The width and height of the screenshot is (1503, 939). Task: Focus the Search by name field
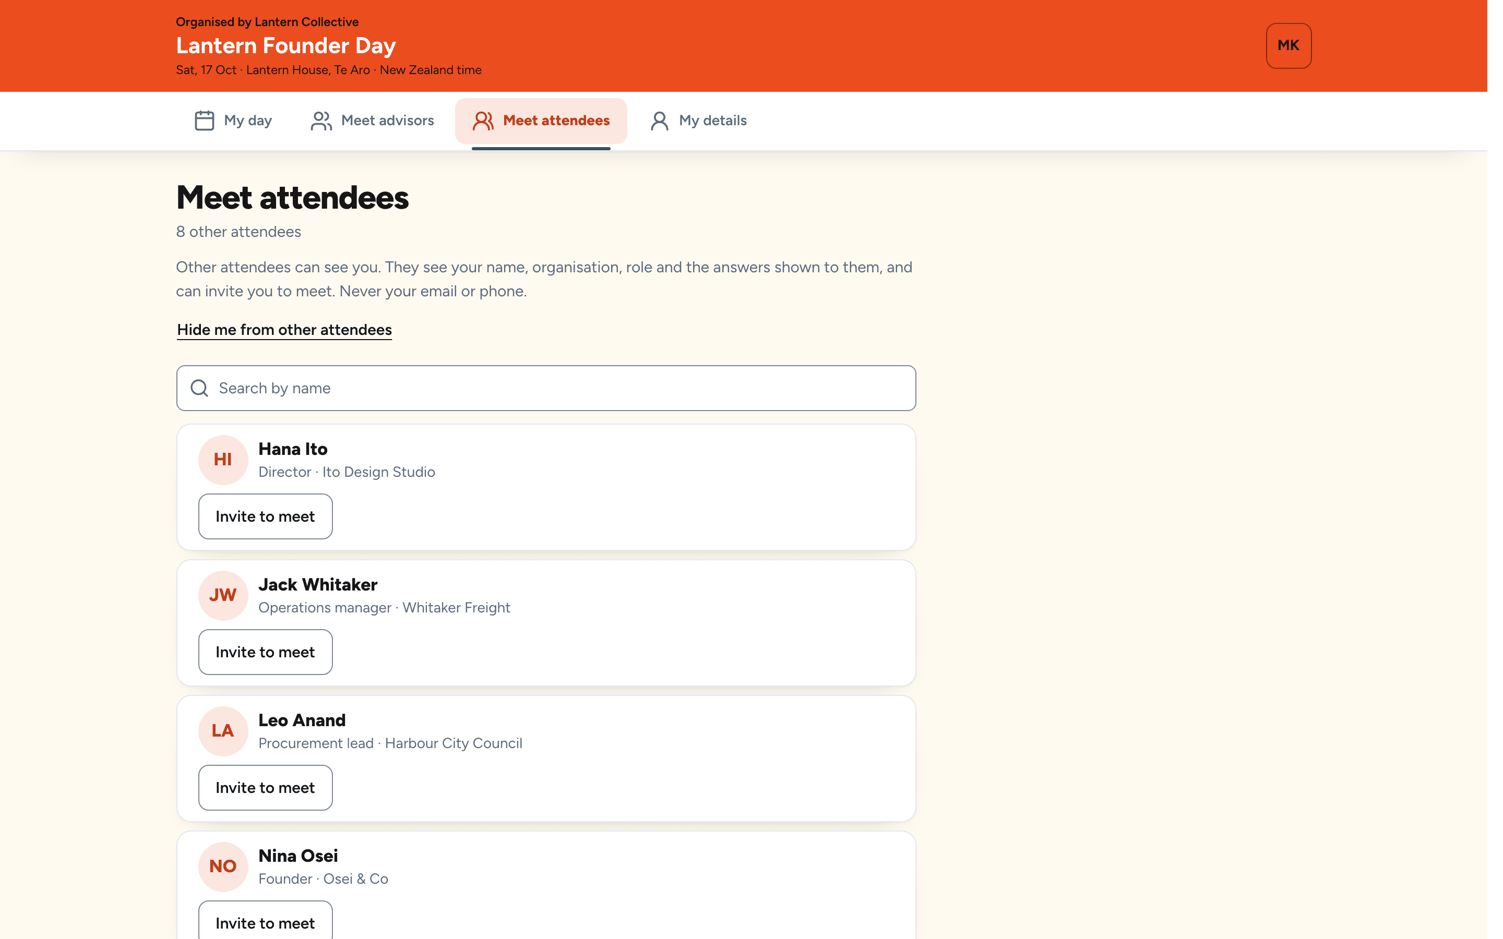click(x=546, y=388)
